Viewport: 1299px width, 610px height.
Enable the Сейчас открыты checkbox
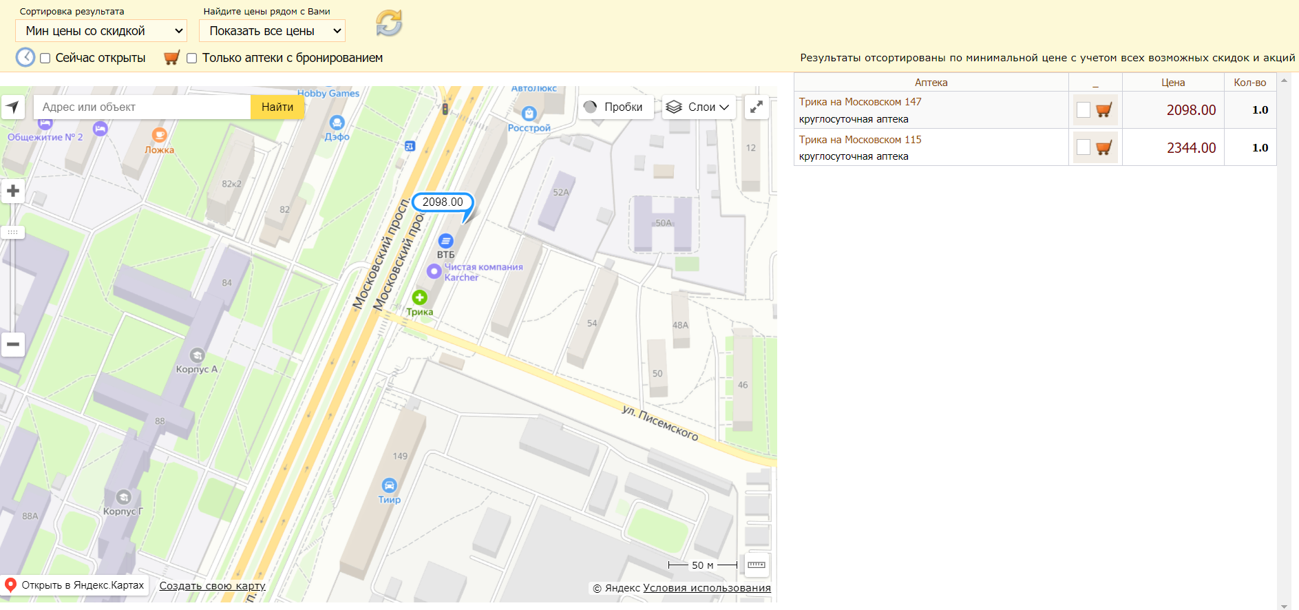tap(45, 59)
